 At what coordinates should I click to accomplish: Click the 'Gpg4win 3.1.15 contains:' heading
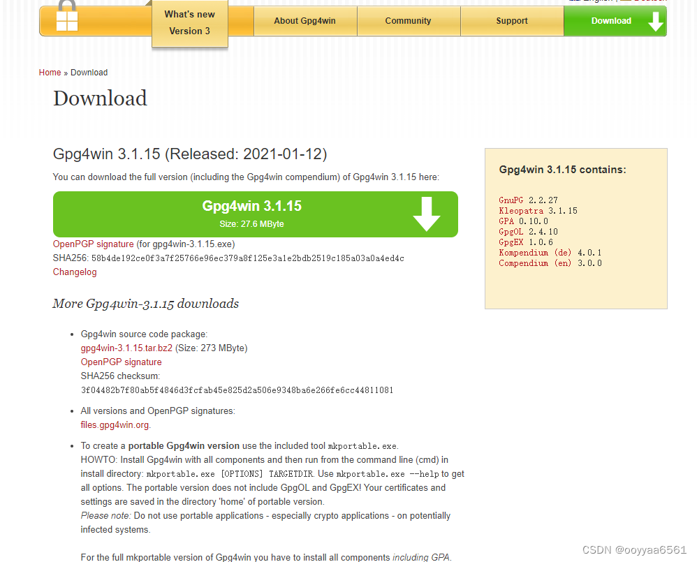pyautogui.click(x=562, y=170)
